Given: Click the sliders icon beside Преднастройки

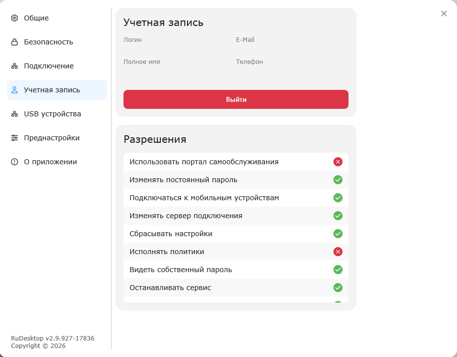Looking at the screenshot, I should [14, 138].
